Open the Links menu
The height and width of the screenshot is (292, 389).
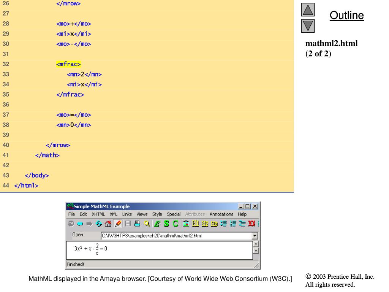(127, 214)
